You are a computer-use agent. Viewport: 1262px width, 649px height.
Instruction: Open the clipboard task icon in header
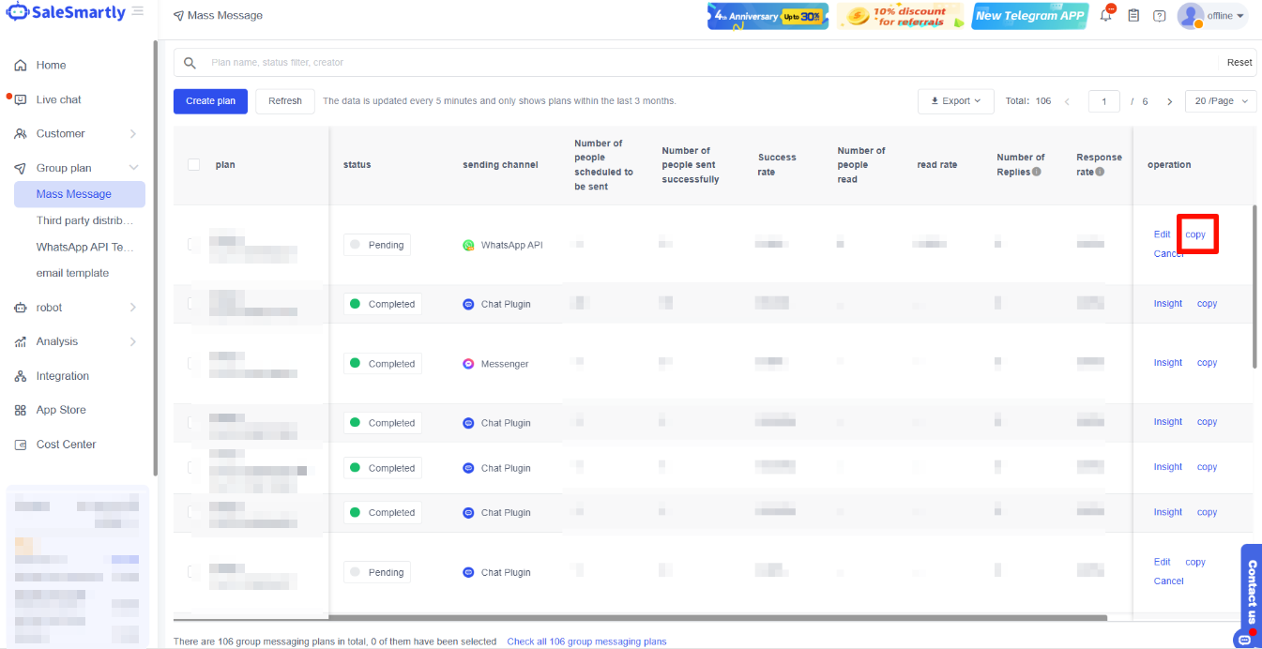click(1133, 16)
